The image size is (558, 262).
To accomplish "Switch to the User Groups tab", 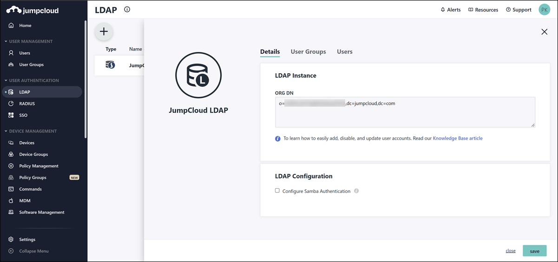I will [309, 52].
